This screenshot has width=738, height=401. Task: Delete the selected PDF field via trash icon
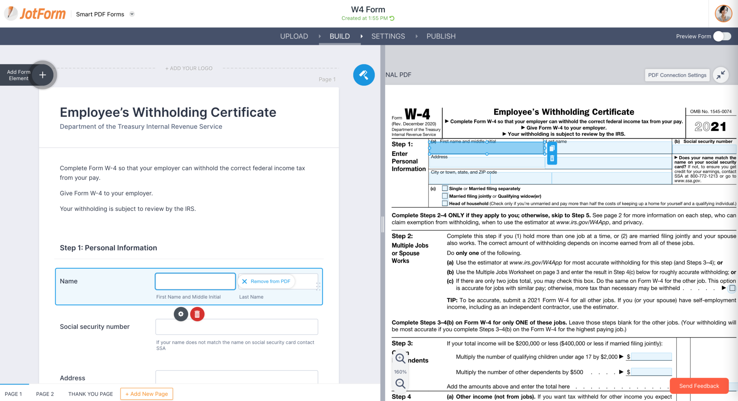pyautogui.click(x=552, y=159)
